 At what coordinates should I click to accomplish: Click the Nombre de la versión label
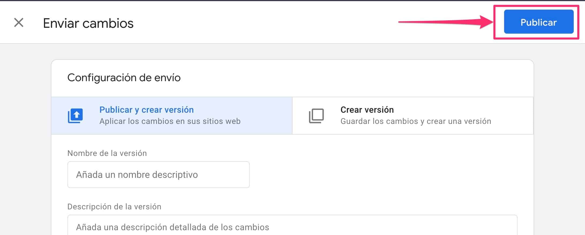pyautogui.click(x=107, y=153)
